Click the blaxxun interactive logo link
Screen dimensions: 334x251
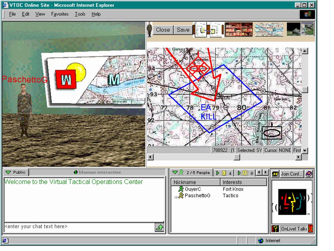(x=97, y=172)
